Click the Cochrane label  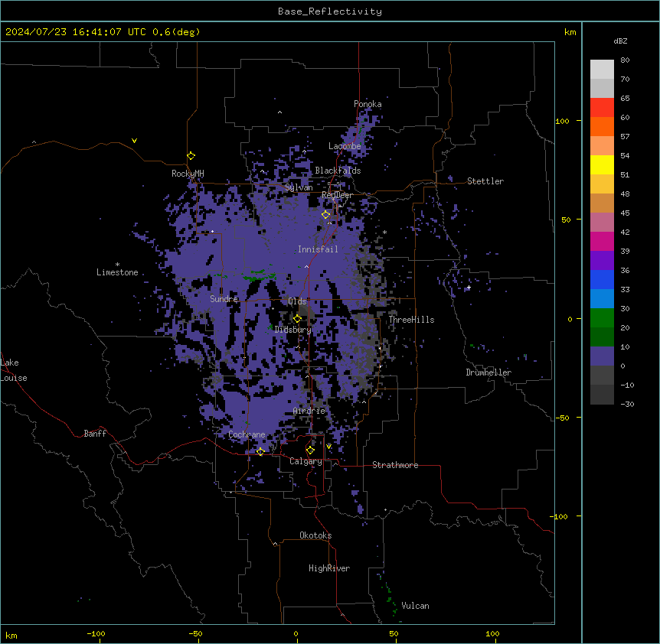coord(247,434)
